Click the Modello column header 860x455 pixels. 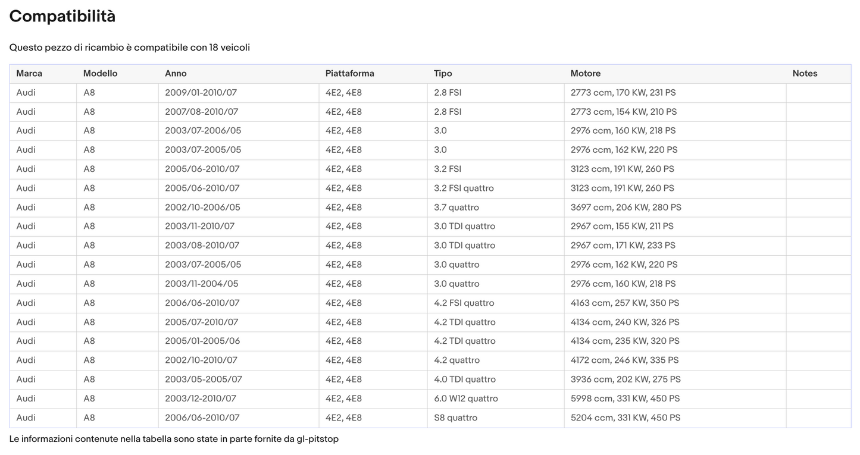coord(100,74)
